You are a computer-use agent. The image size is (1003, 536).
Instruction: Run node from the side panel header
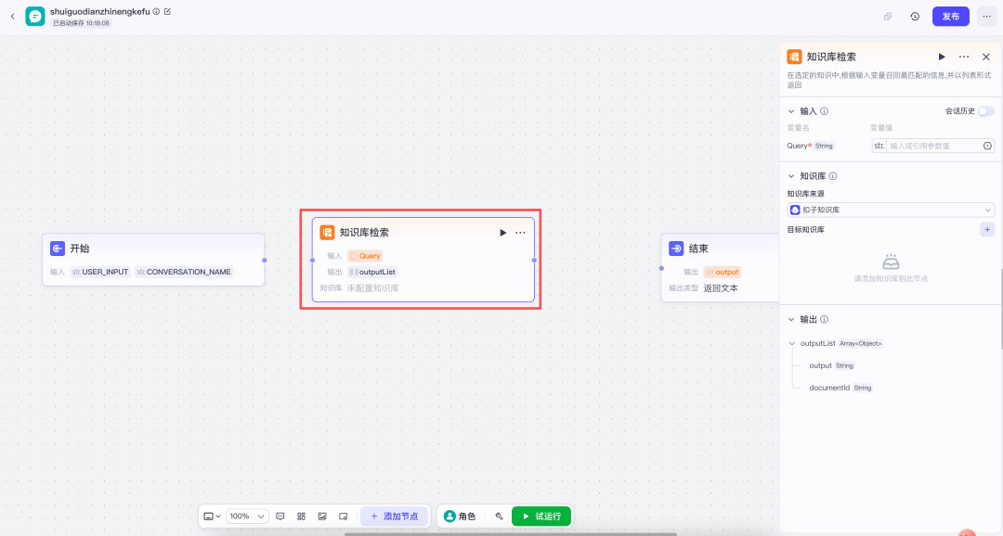[x=942, y=57]
